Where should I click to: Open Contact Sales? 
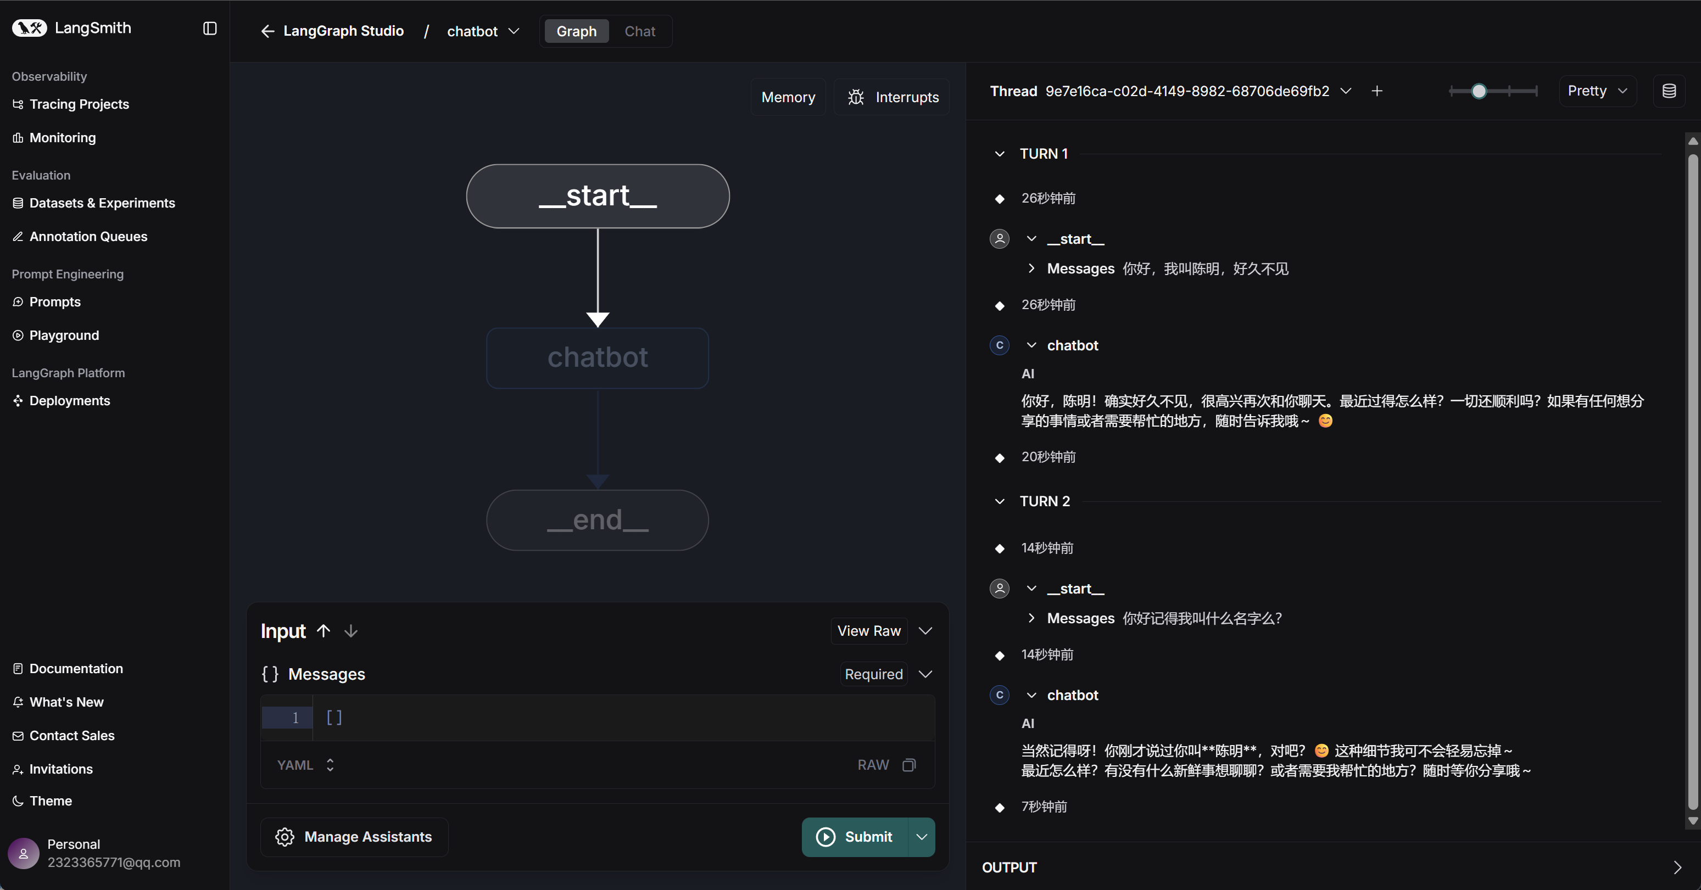(63, 736)
